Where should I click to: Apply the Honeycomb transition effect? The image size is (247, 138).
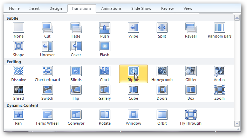coord(162,74)
